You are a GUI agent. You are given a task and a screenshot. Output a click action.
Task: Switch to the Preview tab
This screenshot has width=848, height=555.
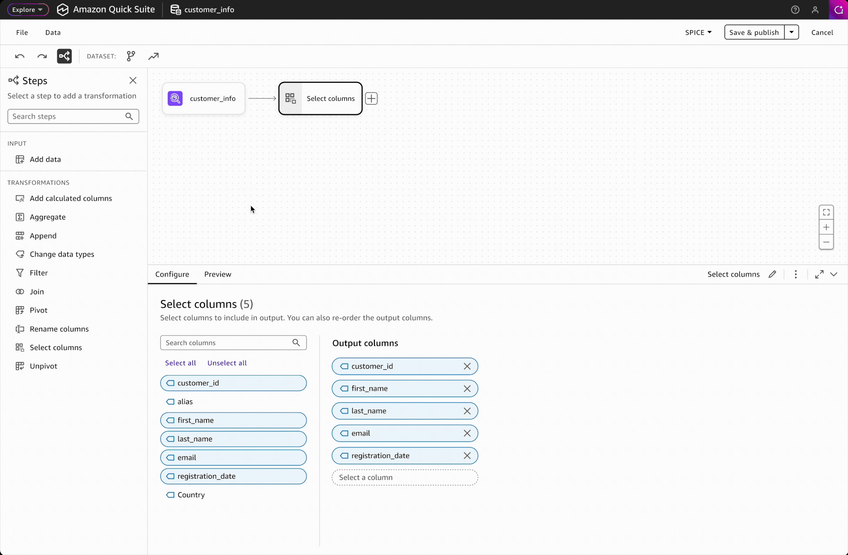217,274
